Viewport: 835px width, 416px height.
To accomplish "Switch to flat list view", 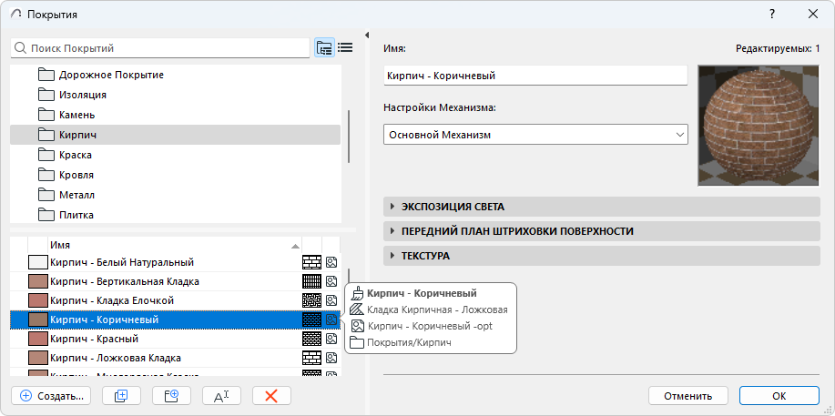I will 345,48.
